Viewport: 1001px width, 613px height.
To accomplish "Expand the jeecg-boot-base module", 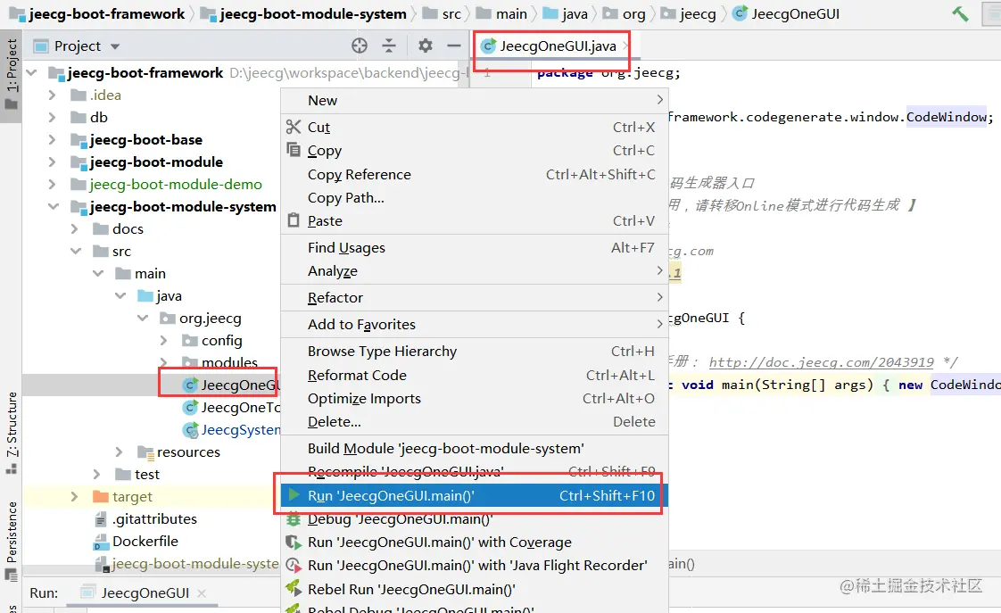I will tap(52, 140).
